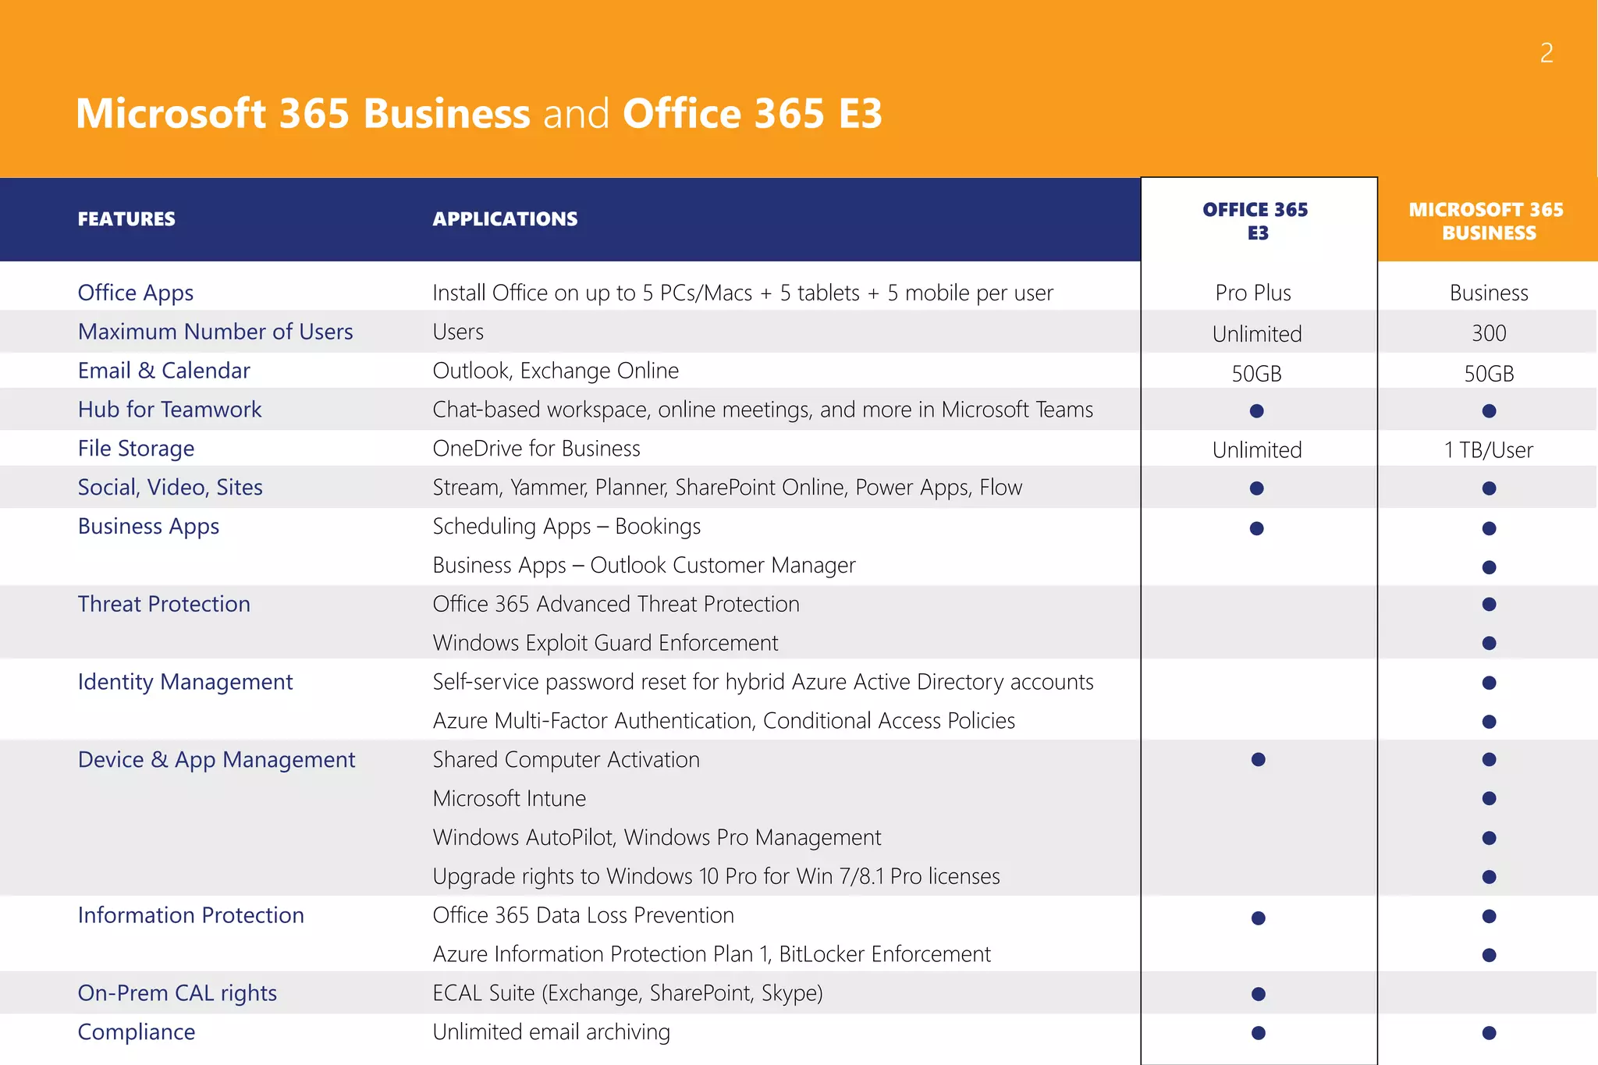Click the slide page number 2

(x=1547, y=53)
